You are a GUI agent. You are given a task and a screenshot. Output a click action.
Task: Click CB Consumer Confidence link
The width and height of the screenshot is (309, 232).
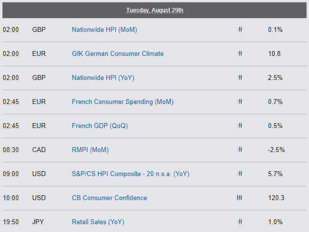109,198
